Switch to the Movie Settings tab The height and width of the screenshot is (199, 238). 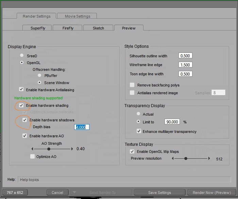click(x=78, y=16)
